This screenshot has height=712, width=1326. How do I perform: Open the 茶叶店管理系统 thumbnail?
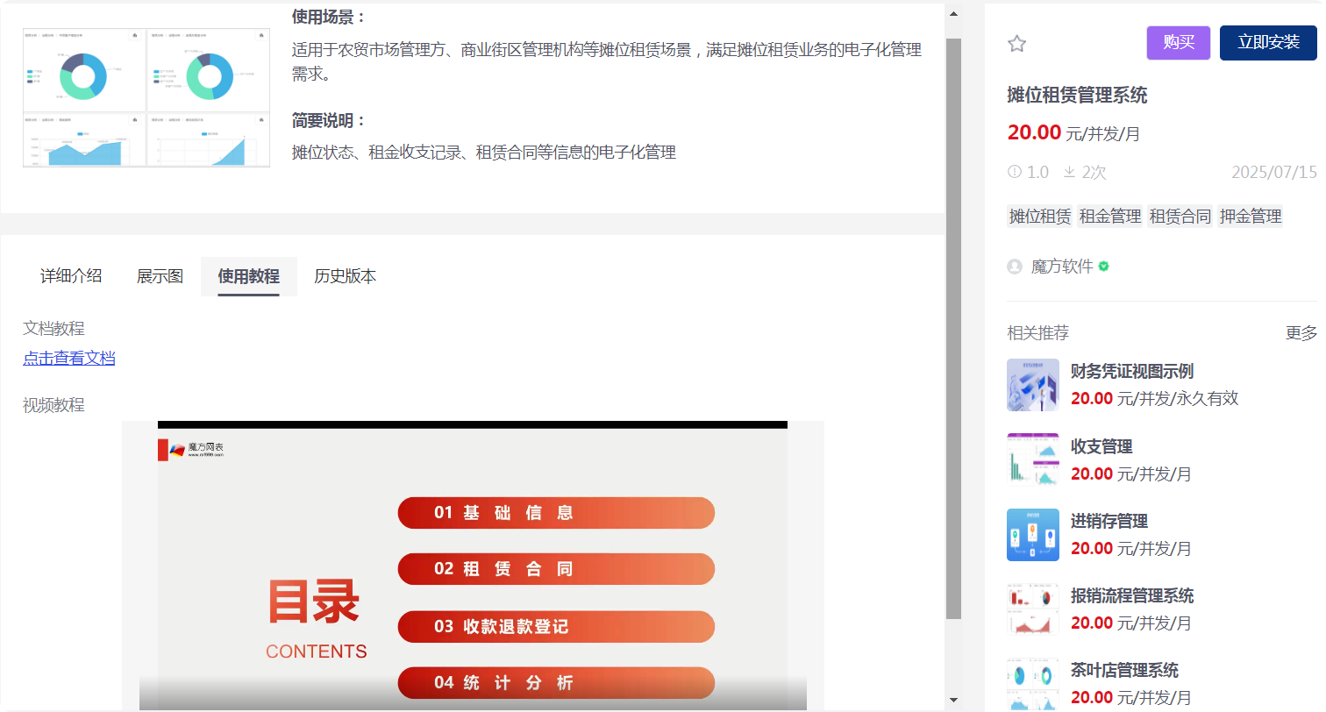click(1033, 684)
